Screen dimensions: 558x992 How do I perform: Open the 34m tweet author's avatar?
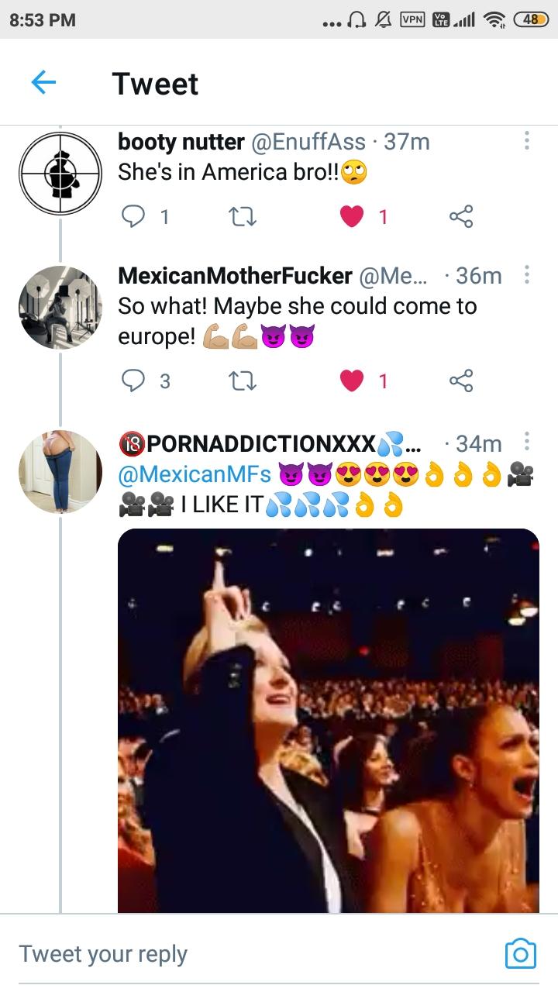pos(60,472)
